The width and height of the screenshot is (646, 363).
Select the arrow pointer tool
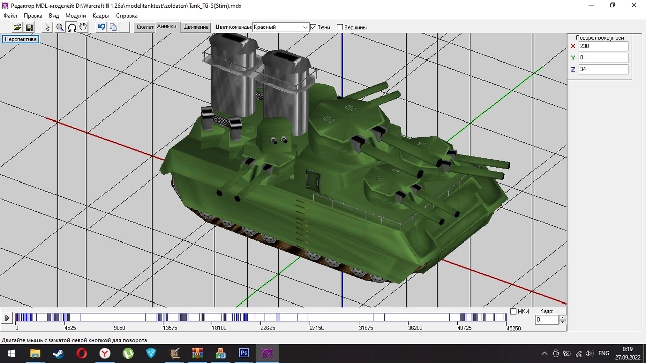47,27
